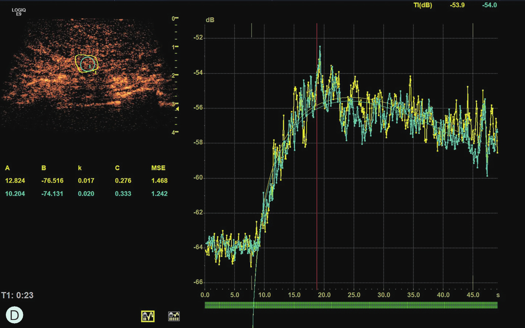
Task: Switch to the multi-frame curve layout icon
Action: coord(174,316)
